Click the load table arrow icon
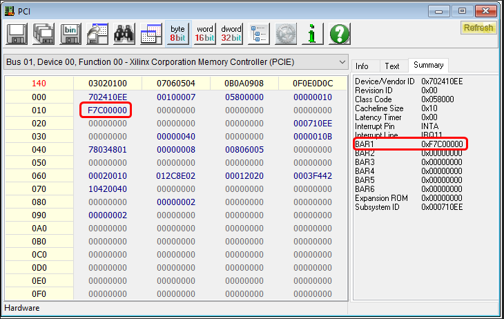Image resolution: width=504 pixels, height=319 pixels. 97,33
